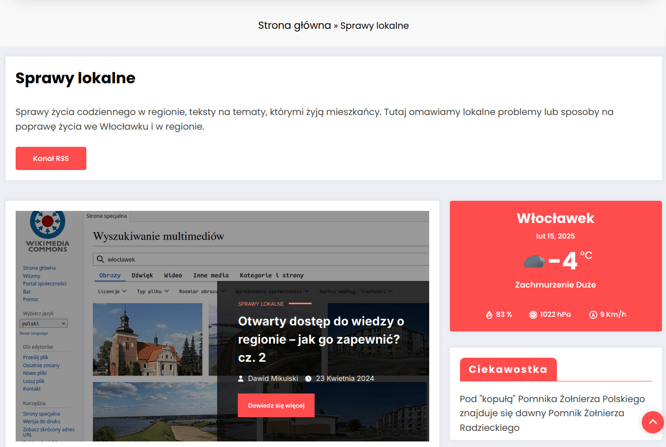
Task: Go to Strona główna breadcrumb link
Action: (294, 25)
